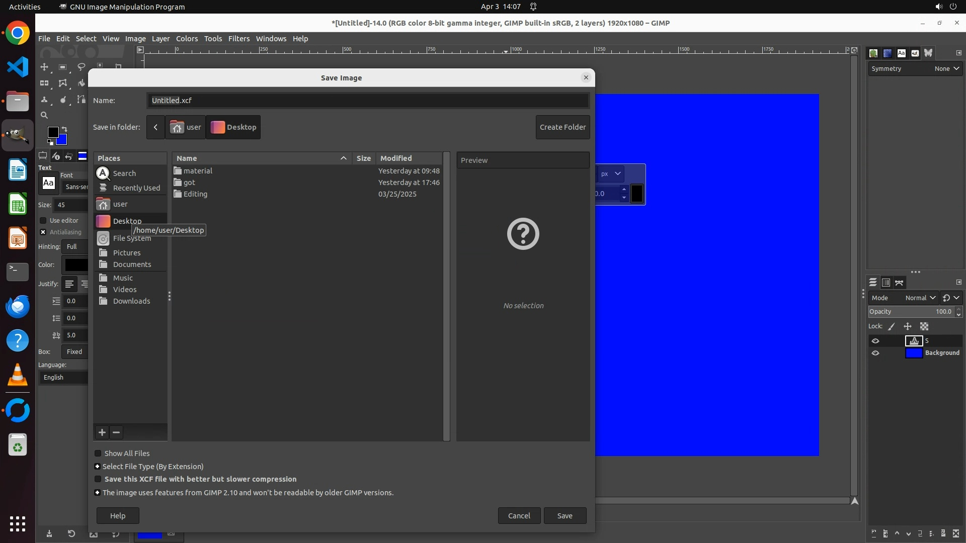Image resolution: width=966 pixels, height=543 pixels.
Task: Click the Save button in dialog
Action: (565, 515)
